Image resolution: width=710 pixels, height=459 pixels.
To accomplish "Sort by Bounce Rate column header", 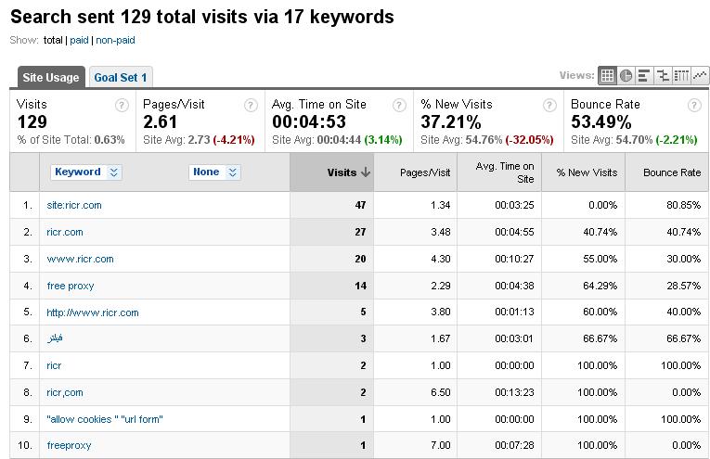I will tap(667, 172).
